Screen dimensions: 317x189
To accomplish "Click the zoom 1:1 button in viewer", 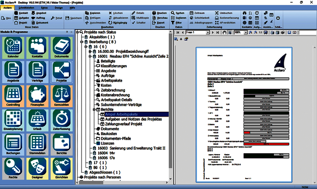I will click(x=260, y=33).
